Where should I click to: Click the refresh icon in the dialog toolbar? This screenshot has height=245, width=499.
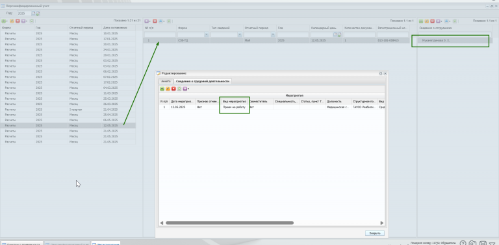(179, 89)
